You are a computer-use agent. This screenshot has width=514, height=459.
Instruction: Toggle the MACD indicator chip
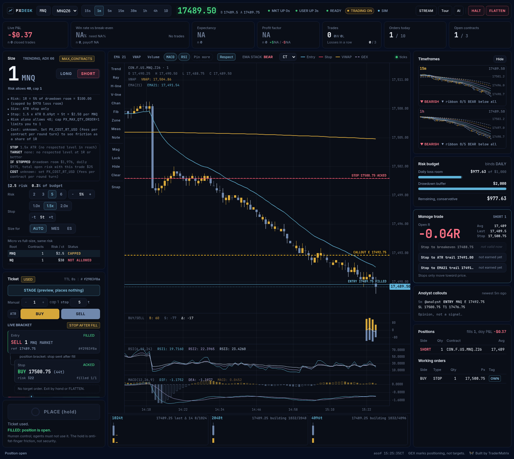coord(170,57)
